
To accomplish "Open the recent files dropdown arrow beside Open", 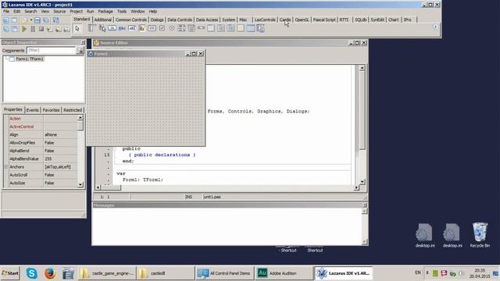I will (x=31, y=20).
